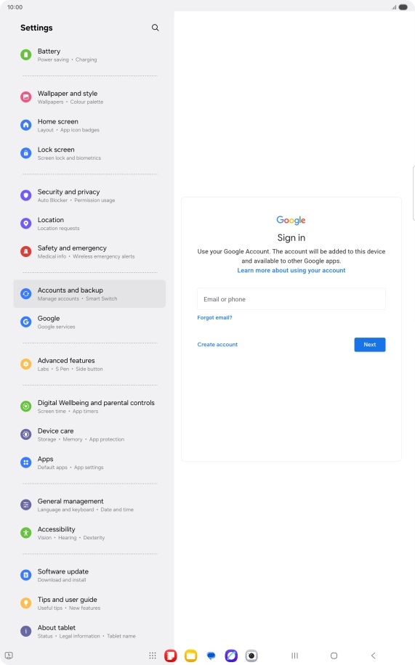
Task: Click the Create account link
Action: pyautogui.click(x=217, y=344)
